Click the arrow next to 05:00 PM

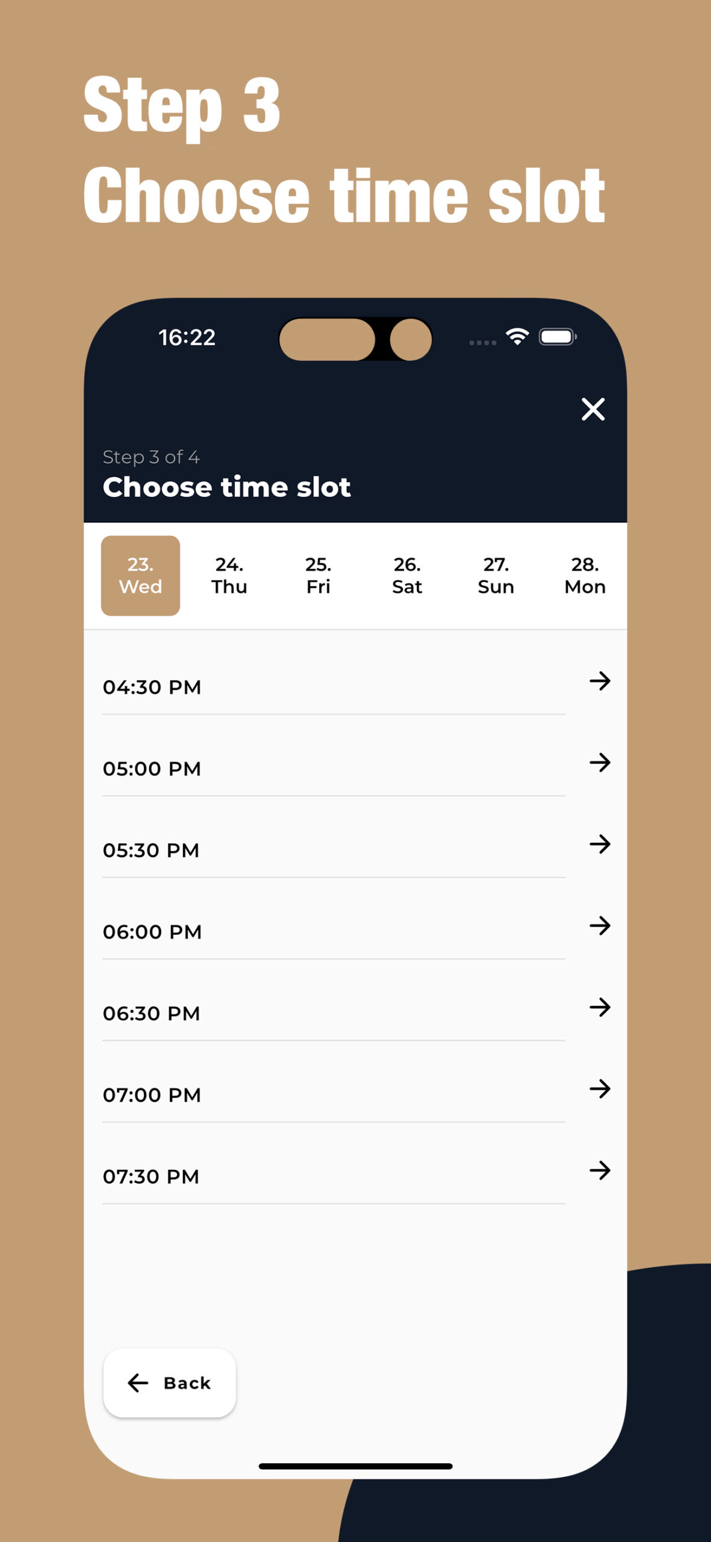point(600,763)
